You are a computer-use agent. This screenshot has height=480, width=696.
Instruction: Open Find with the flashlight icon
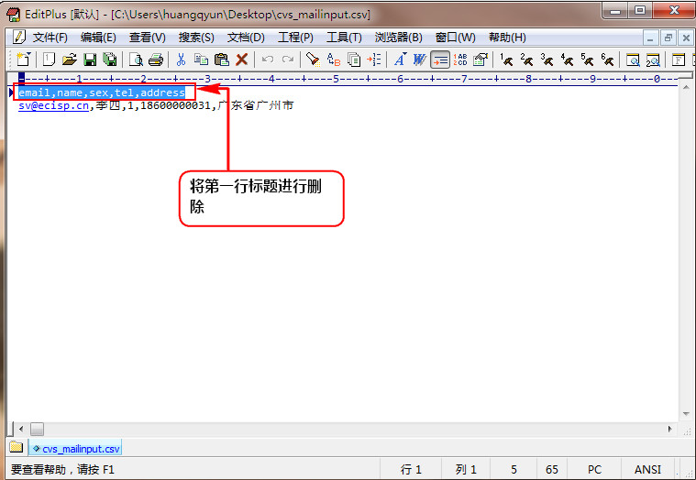click(313, 60)
